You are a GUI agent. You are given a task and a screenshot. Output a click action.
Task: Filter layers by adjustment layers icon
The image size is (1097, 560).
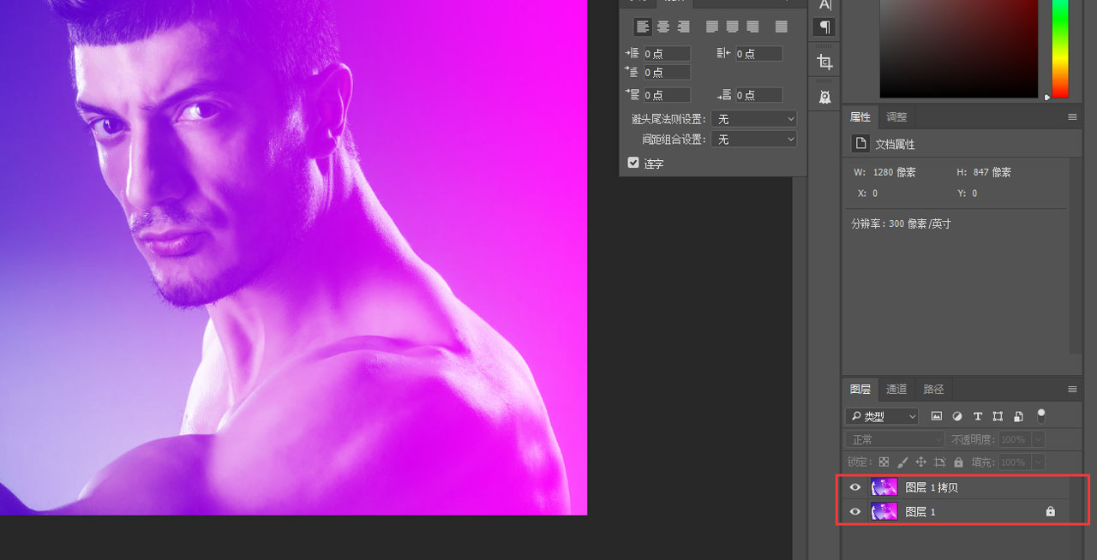[x=956, y=416]
